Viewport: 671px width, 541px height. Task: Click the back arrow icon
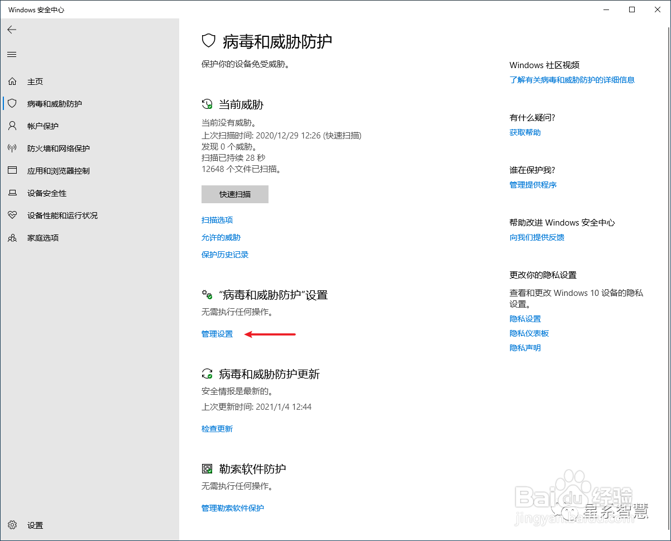pyautogui.click(x=12, y=30)
